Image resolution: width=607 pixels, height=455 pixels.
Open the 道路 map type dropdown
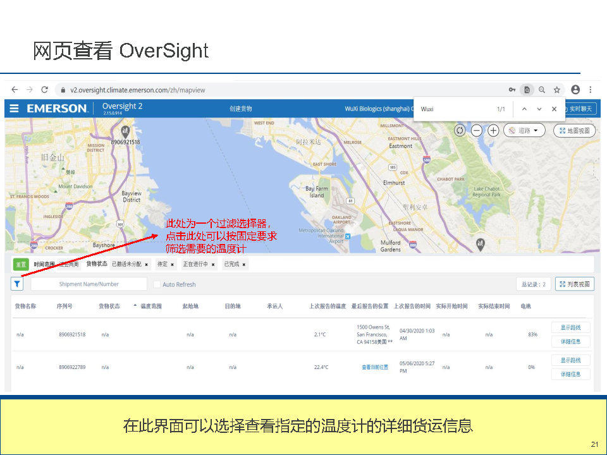(524, 130)
